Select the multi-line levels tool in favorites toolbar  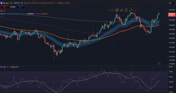tap(117, 10)
